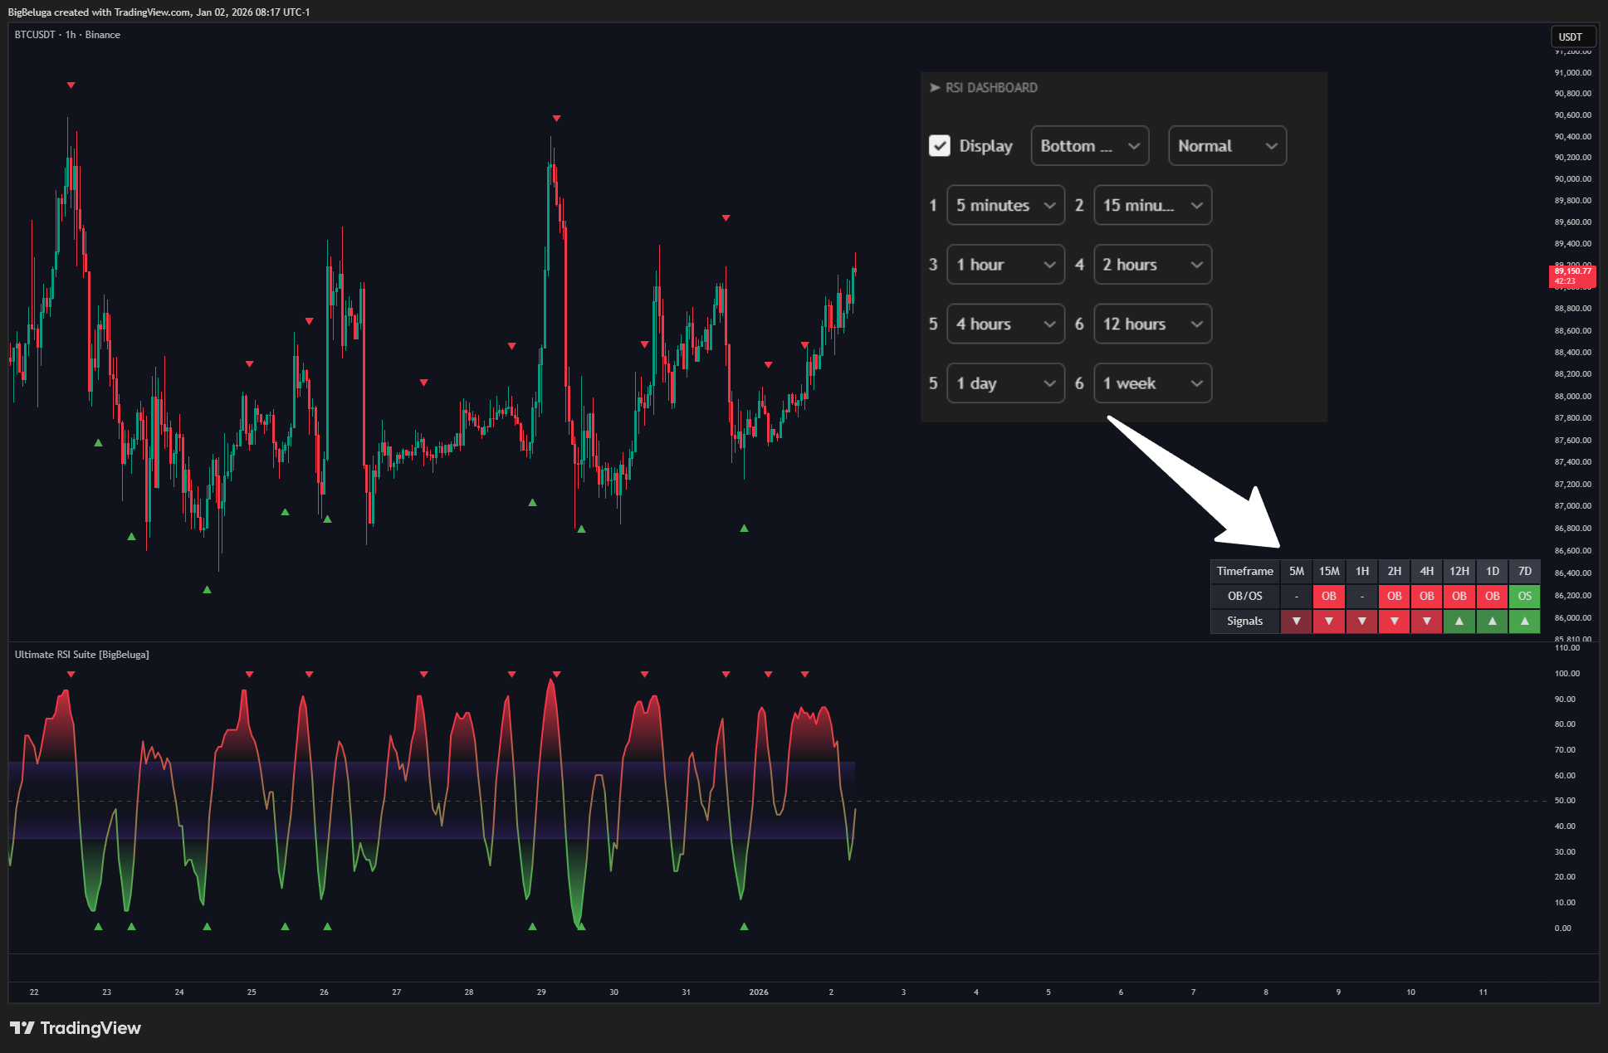This screenshot has width=1608, height=1053.
Task: Open the Normal size dropdown
Action: pos(1227,146)
